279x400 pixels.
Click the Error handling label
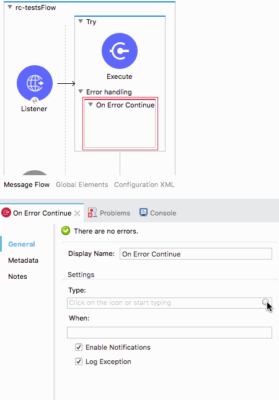[109, 92]
